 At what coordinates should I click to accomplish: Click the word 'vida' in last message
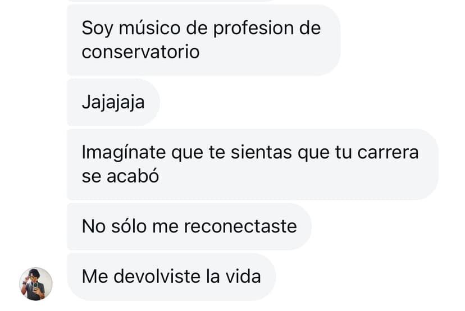[243, 277]
